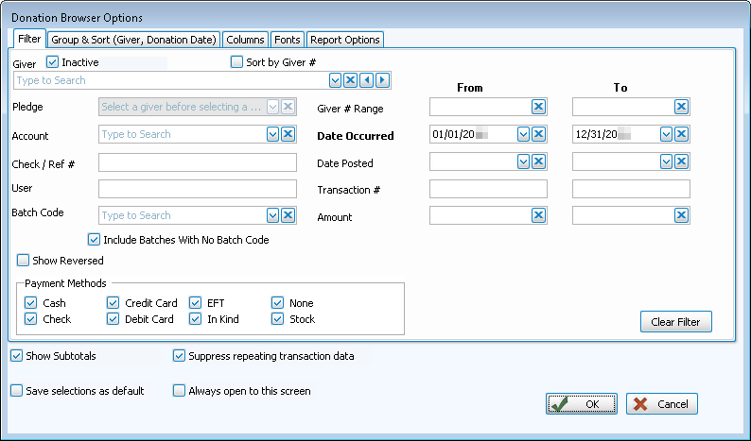Image resolution: width=751 pixels, height=441 pixels.
Task: Clear the Amount From field
Action: (x=538, y=216)
